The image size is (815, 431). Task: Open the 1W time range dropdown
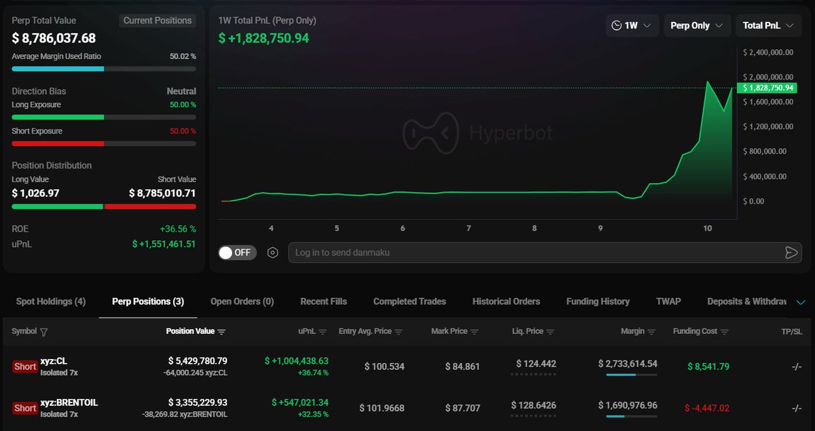(632, 26)
